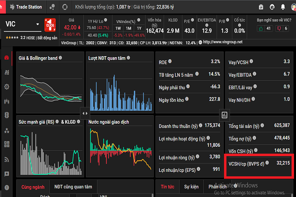Open the building sidebar icon
This screenshot has height=197, width=296.
pos(6,72)
